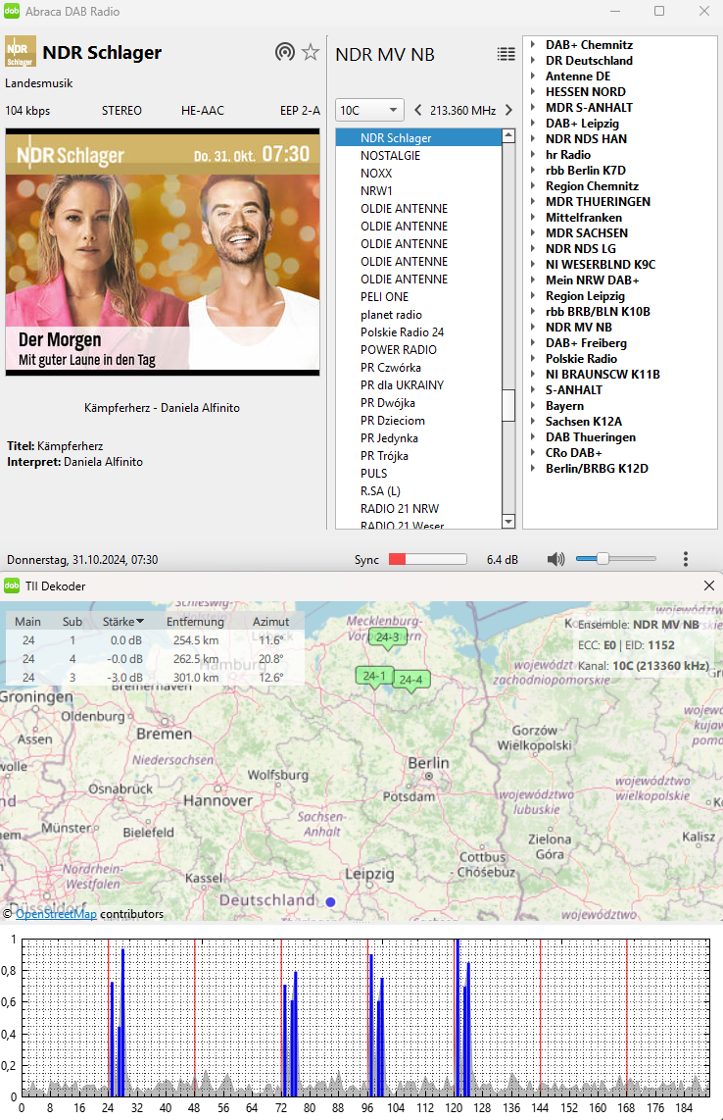Click the blue receiver location dot

click(x=330, y=902)
